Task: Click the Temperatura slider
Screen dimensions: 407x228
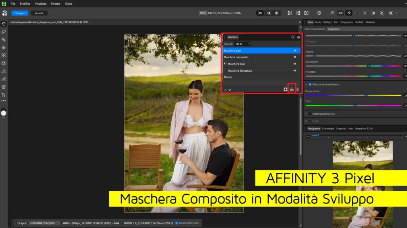Action: tap(353, 96)
